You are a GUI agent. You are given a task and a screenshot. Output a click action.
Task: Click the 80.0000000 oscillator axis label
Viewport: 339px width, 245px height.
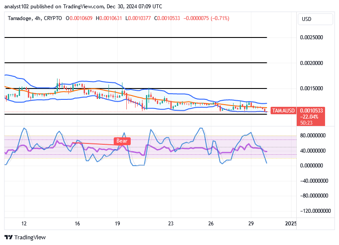click(x=312, y=136)
